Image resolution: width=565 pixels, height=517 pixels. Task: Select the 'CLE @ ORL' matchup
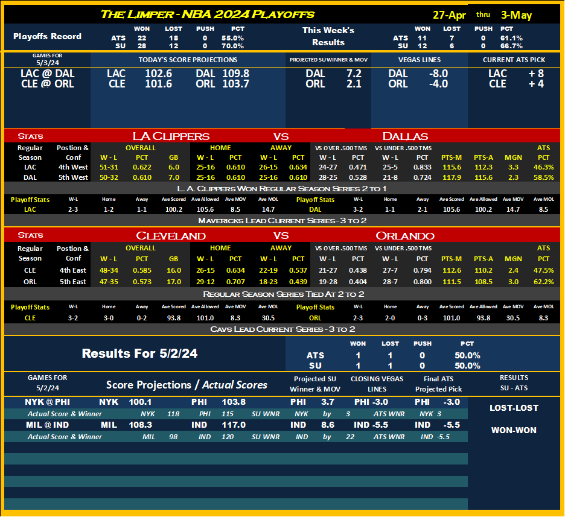pyautogui.click(x=48, y=84)
